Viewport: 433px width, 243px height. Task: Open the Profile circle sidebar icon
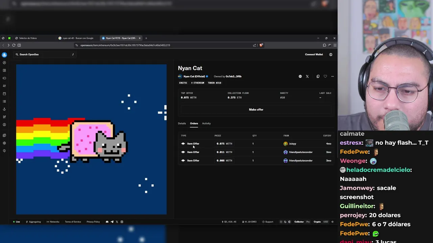pyautogui.click(x=4, y=125)
